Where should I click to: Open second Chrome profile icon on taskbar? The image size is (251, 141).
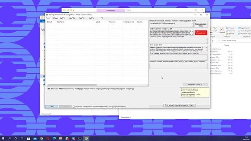pyautogui.click(x=67, y=138)
